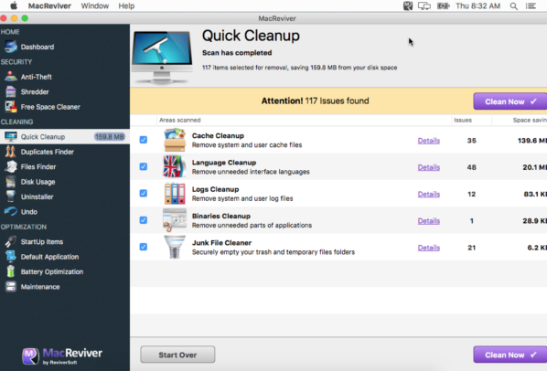The width and height of the screenshot is (547, 371).
Task: Open the MacReviver application menu
Action: [x=49, y=5]
